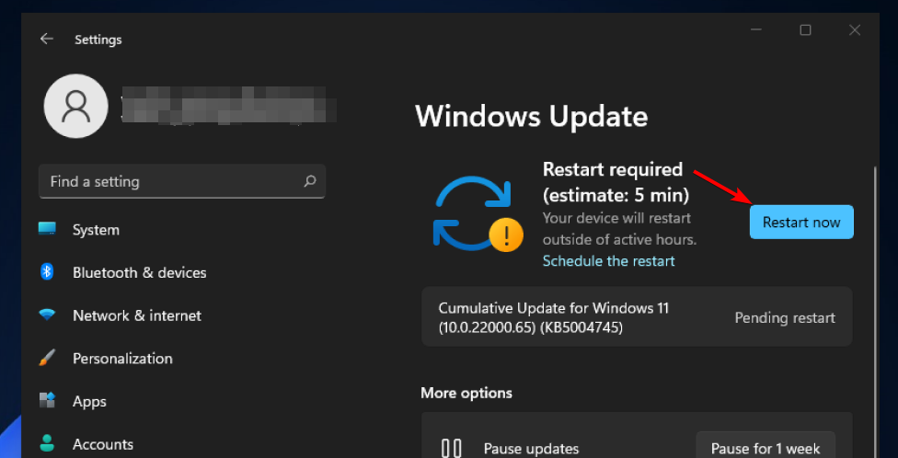Image resolution: width=898 pixels, height=458 pixels.
Task: Focus the Find a setting search box
Action: (x=182, y=181)
